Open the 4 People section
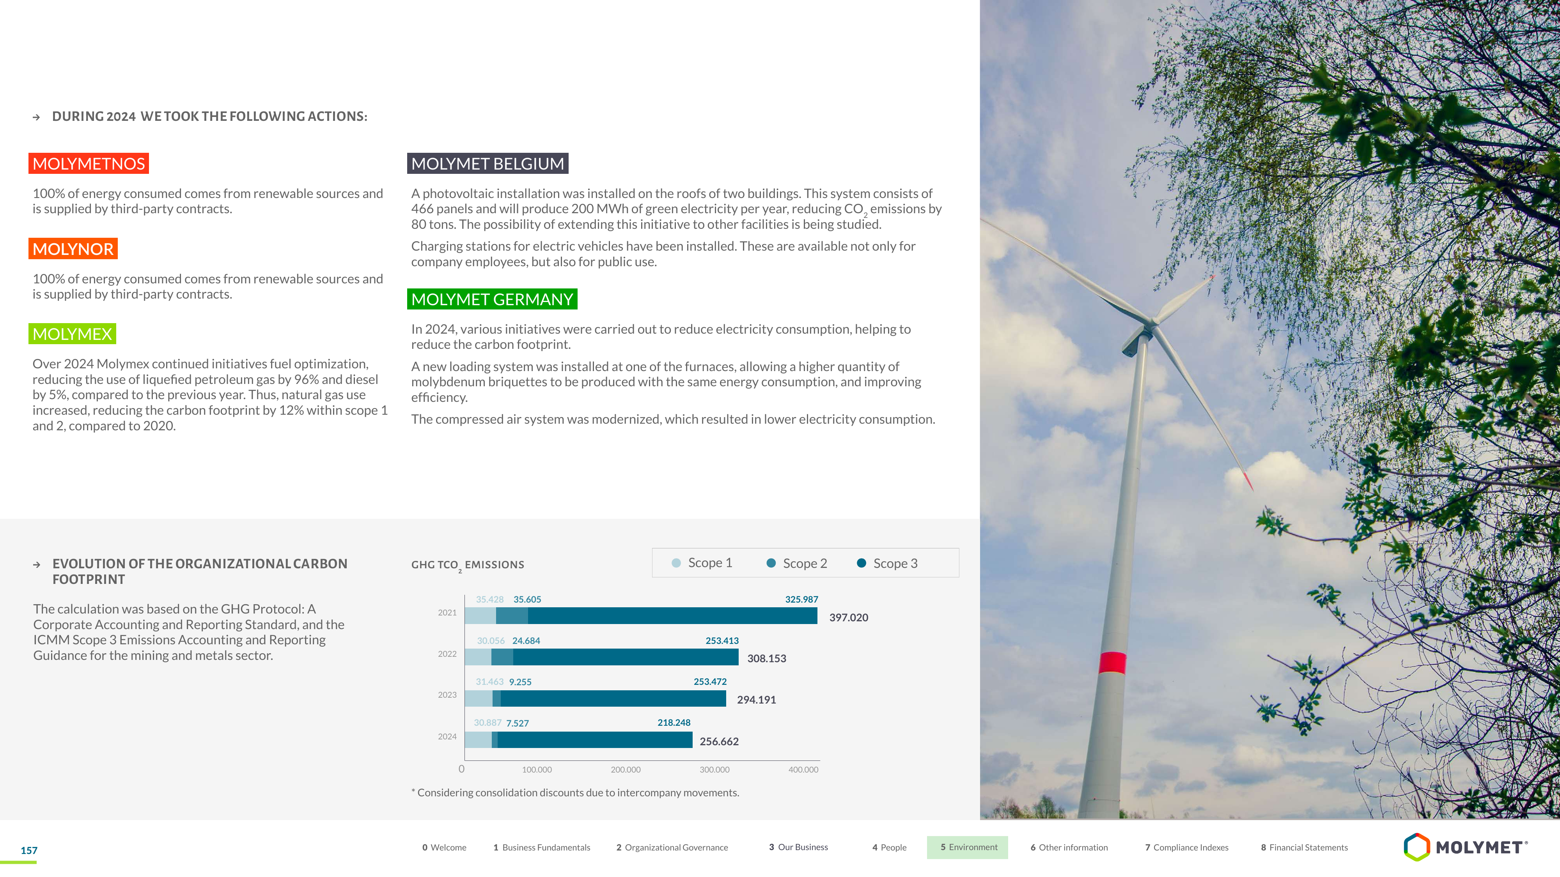Viewport: 1560px width, 877px height. (889, 847)
